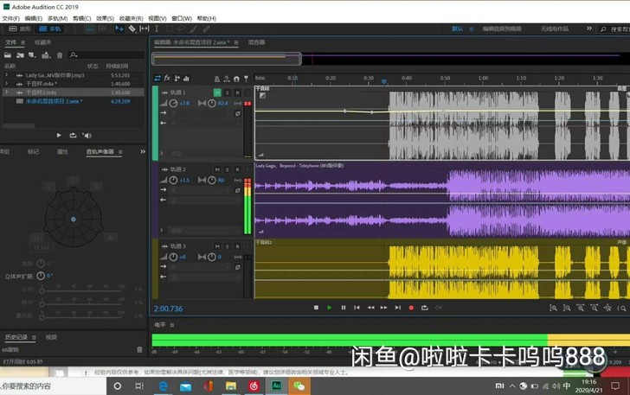Image resolution: width=630 pixels, height=395 pixels.
Task: Click the 2:00.736 timecode display
Action: (x=168, y=309)
